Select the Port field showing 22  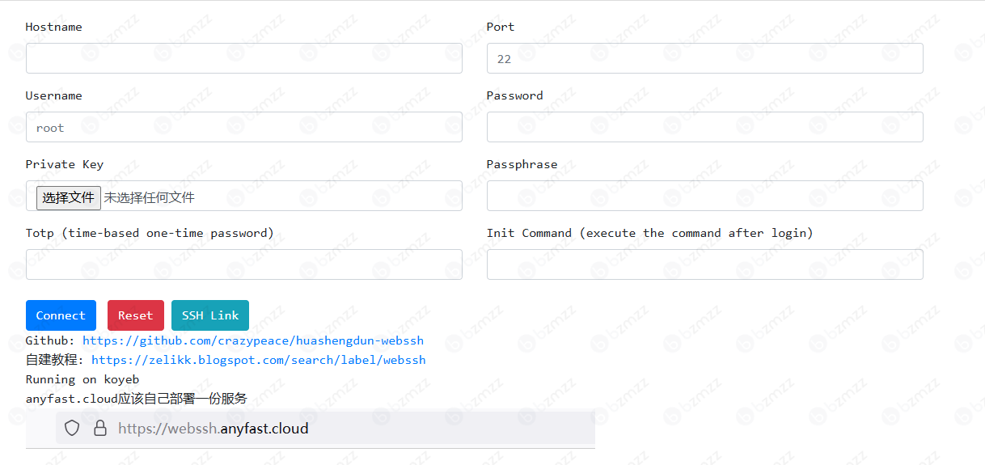coord(704,58)
